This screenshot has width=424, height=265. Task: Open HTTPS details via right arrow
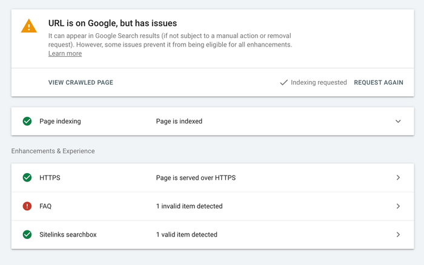pyautogui.click(x=398, y=178)
